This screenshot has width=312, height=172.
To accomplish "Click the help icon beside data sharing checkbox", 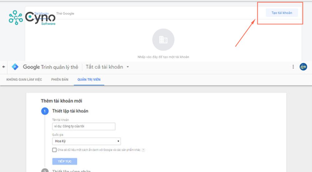I will coord(143,150).
